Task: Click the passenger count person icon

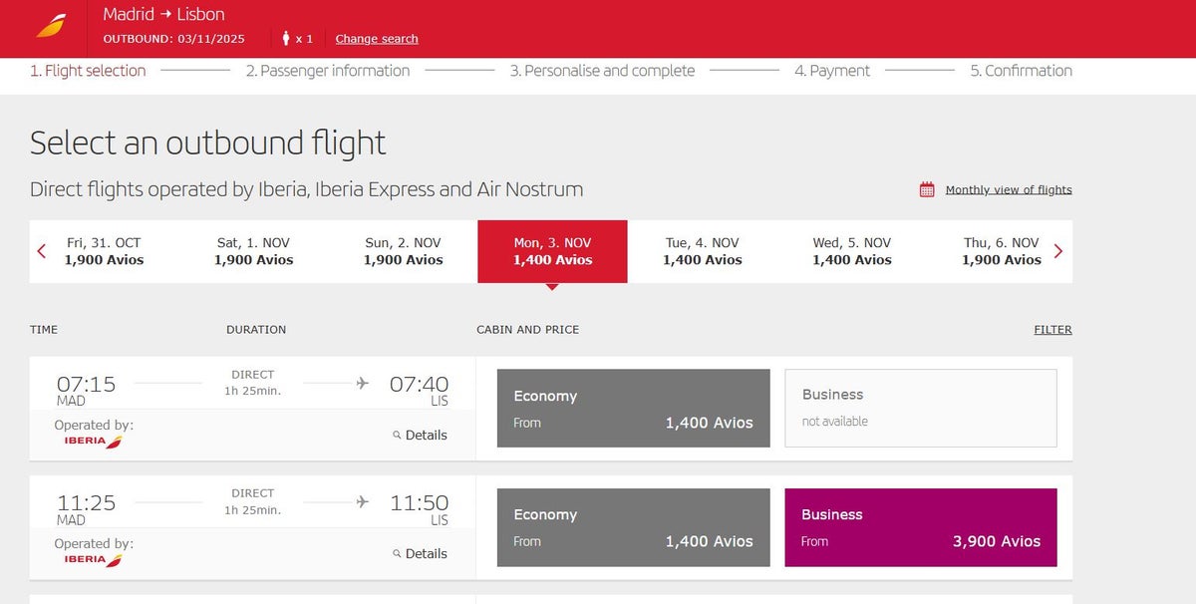Action: point(286,39)
